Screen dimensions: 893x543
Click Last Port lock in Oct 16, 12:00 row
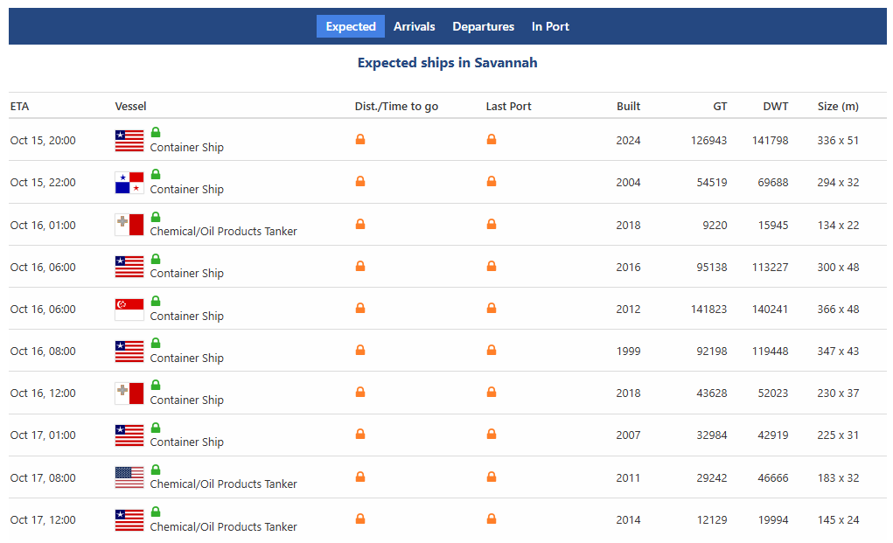tap(491, 392)
